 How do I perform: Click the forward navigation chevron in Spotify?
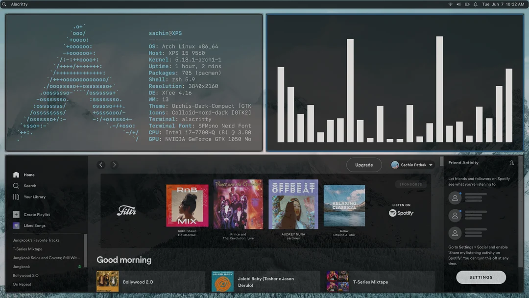pos(114,165)
